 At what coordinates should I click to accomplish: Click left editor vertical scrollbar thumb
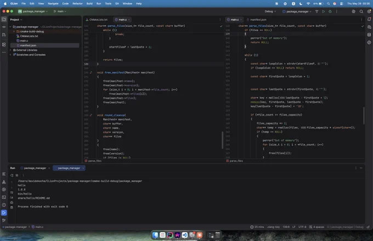point(222,140)
